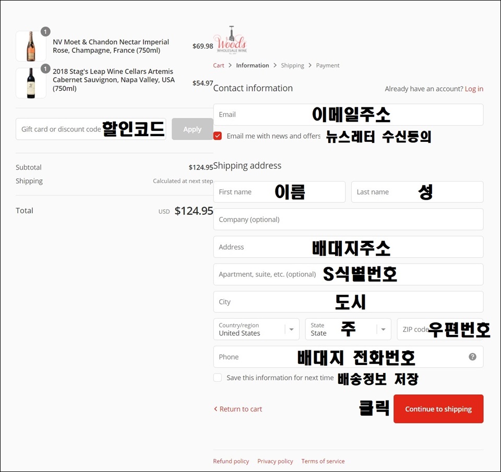Click the $54.97 price
The image size is (501, 472).
click(x=202, y=83)
